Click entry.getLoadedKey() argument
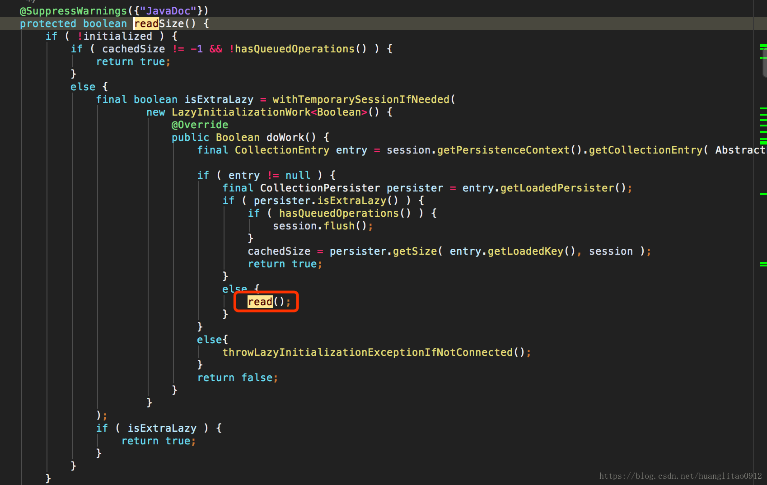This screenshot has width=767, height=485. coord(513,251)
